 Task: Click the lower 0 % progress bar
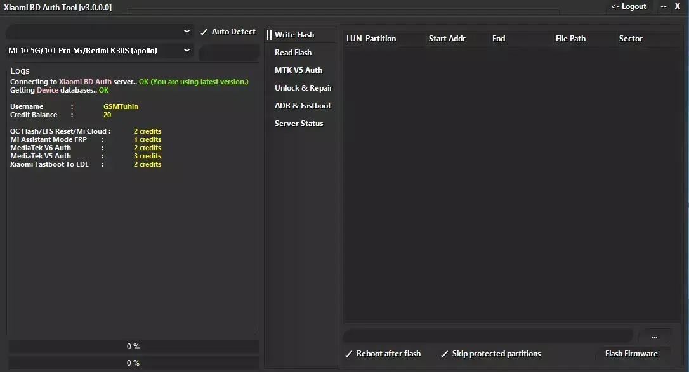[133, 362]
